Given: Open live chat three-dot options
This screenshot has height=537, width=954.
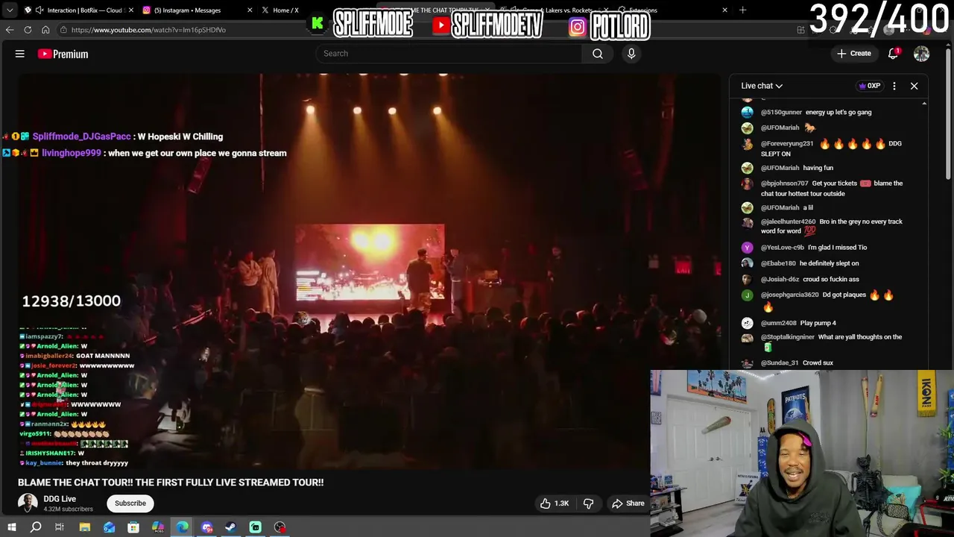Looking at the screenshot, I should (894, 86).
